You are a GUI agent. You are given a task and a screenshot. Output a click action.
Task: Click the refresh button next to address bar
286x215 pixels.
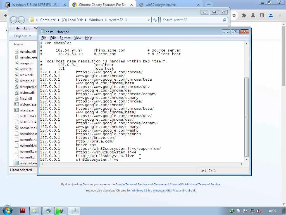click(155, 20)
